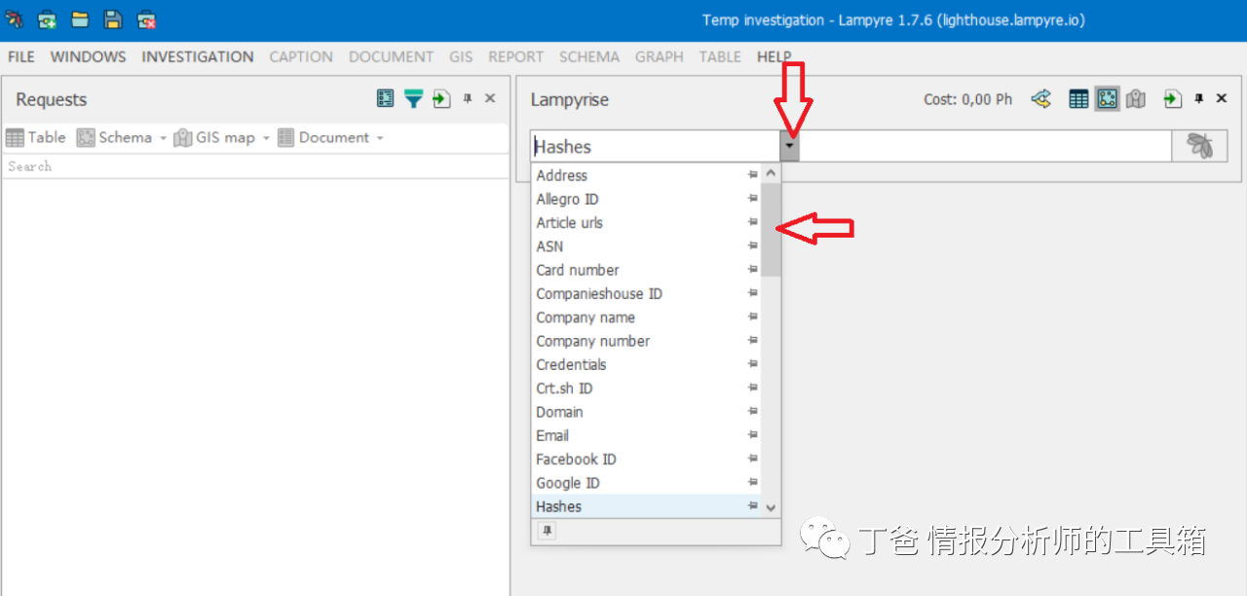Close the Lampyrise panel
The image size is (1247, 596).
point(1222,98)
